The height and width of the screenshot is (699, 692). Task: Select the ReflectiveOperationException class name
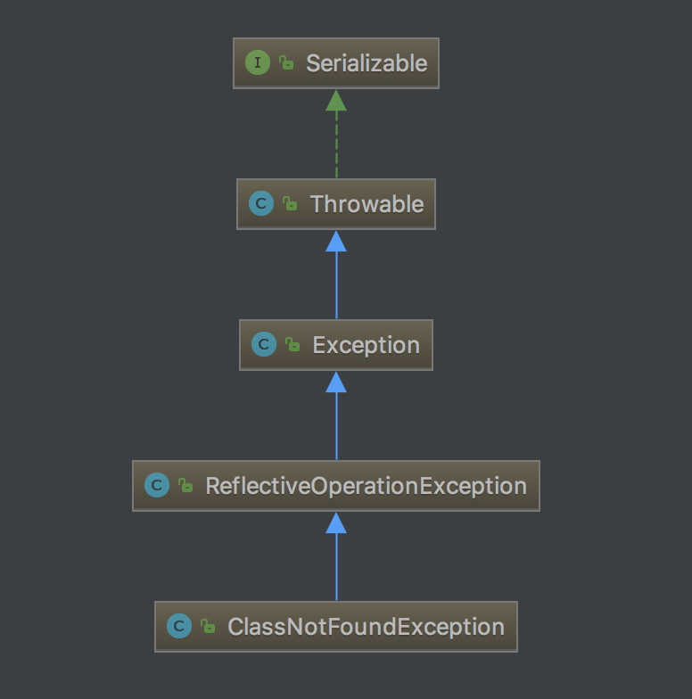point(366,486)
